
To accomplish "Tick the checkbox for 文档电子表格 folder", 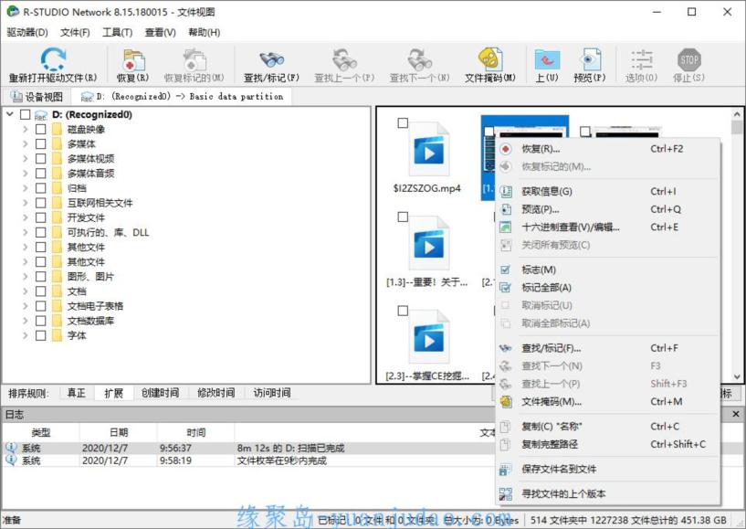I will tap(41, 306).
